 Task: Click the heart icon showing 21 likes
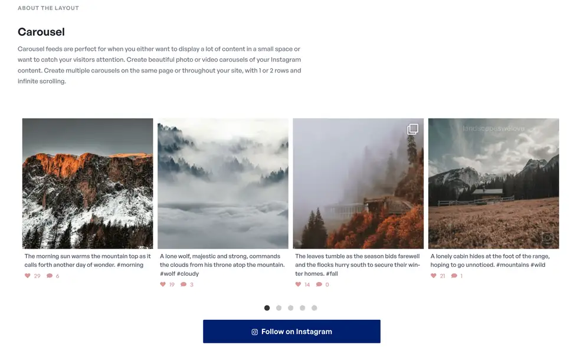pos(434,276)
